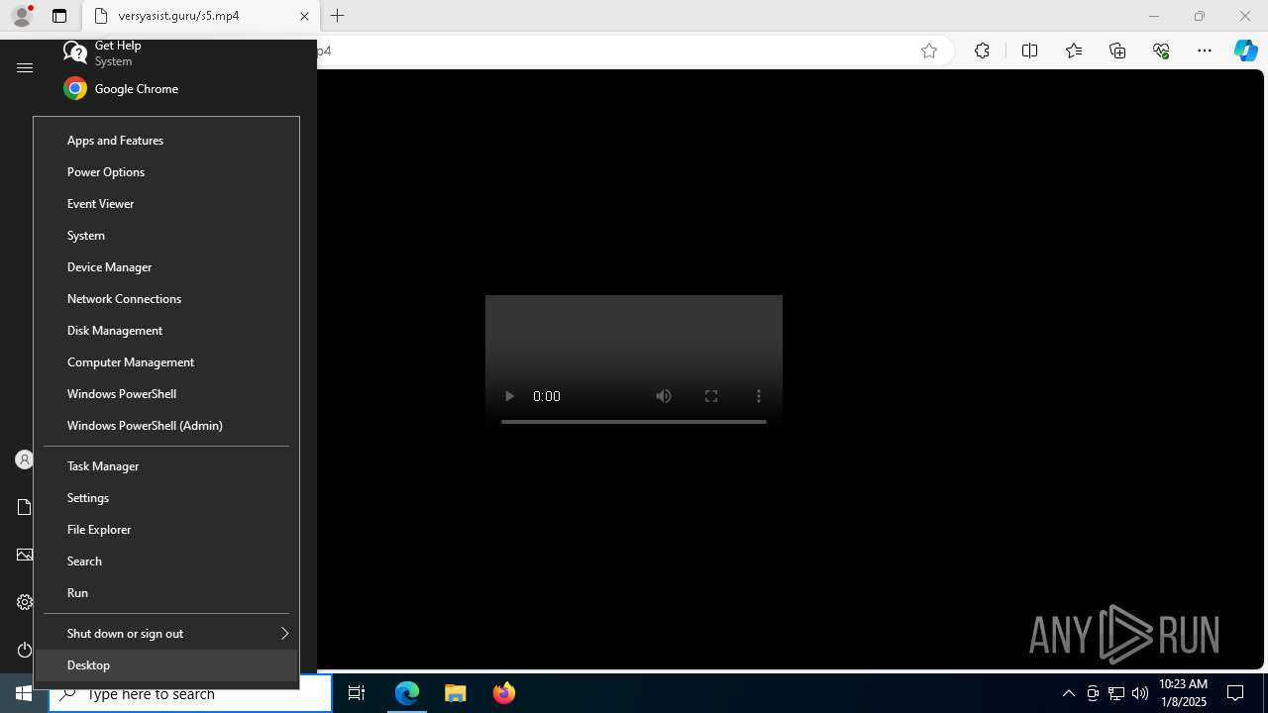Open Settings from the context menu
The width and height of the screenshot is (1268, 713).
click(x=166, y=498)
